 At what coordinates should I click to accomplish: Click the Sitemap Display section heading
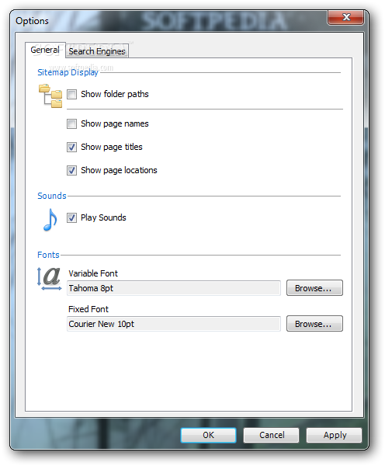tap(68, 72)
